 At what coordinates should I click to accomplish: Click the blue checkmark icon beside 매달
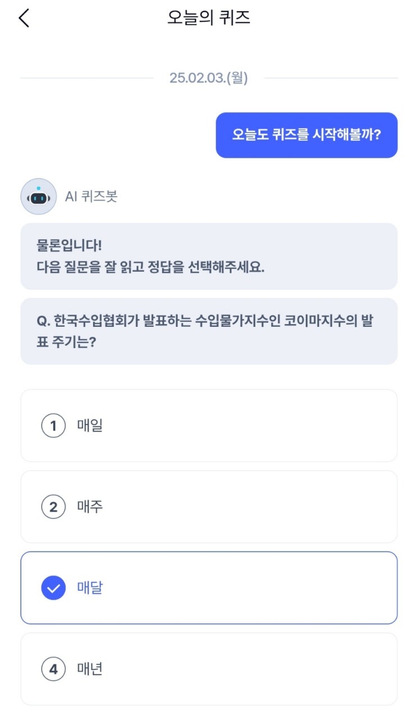[53, 589]
